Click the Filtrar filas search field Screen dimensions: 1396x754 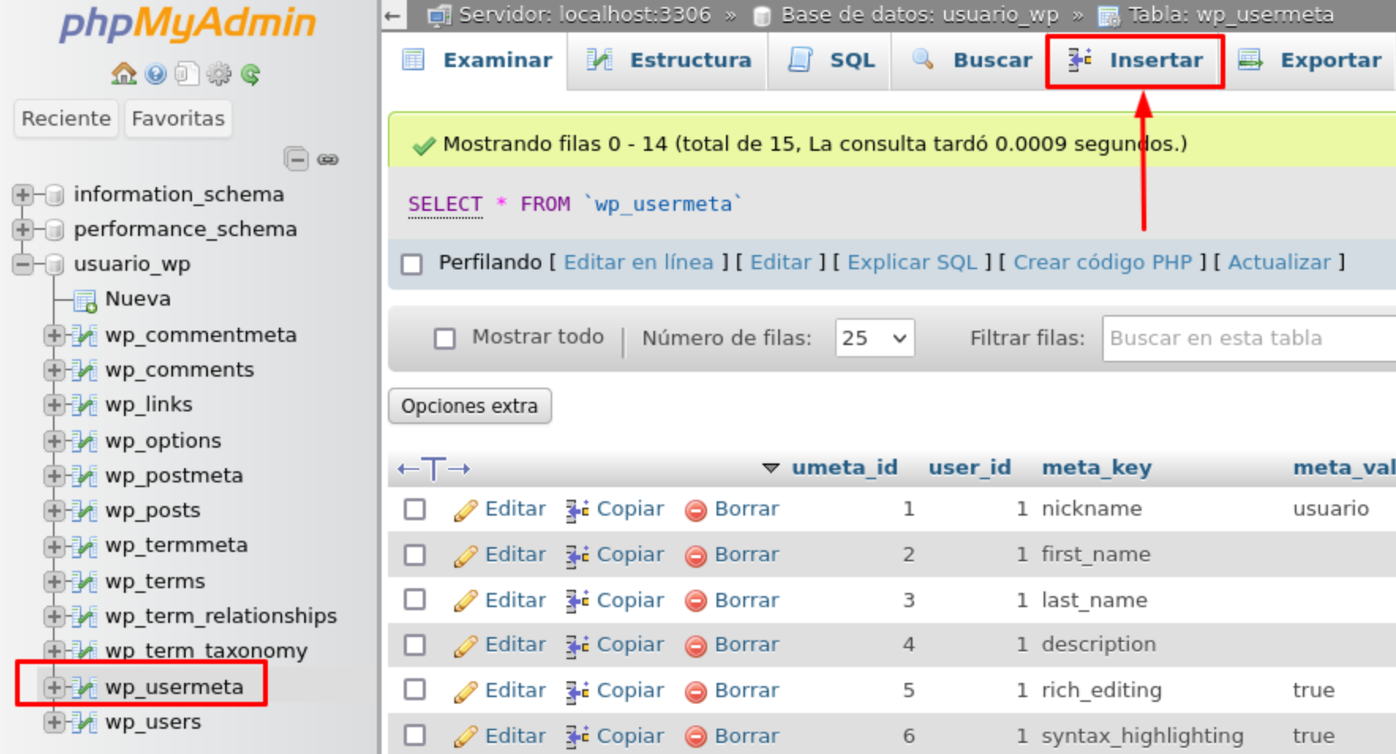pos(1249,338)
